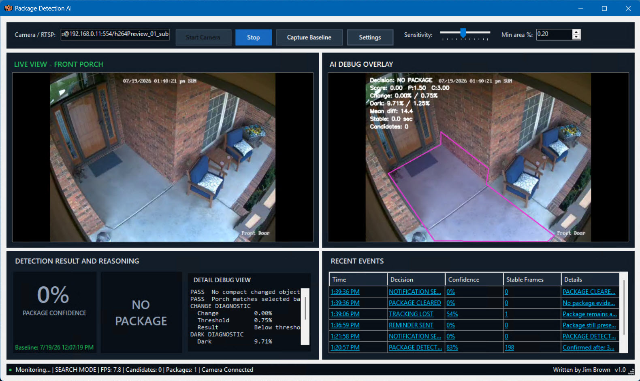
Task: Decrease Min area % with the down arrow
Action: point(576,37)
